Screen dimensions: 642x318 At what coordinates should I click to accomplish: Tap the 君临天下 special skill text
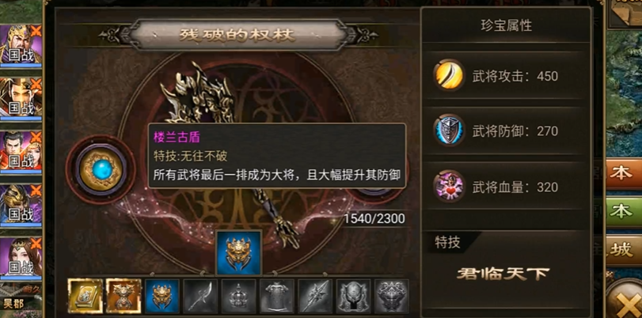tap(503, 274)
